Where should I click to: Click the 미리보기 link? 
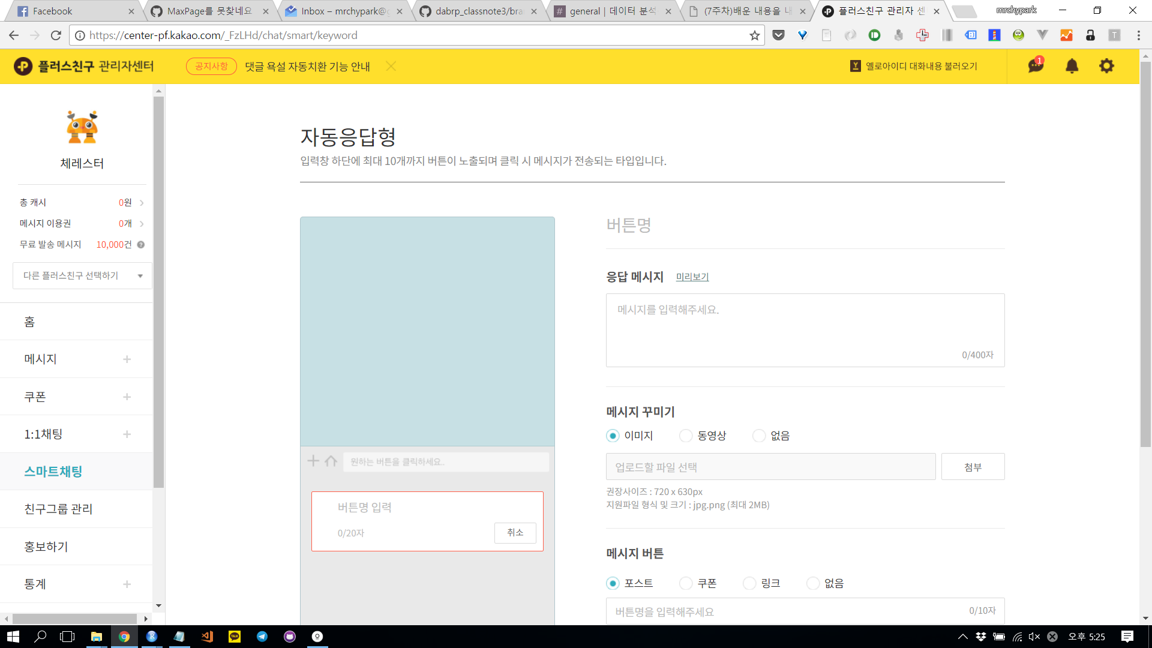[692, 277]
